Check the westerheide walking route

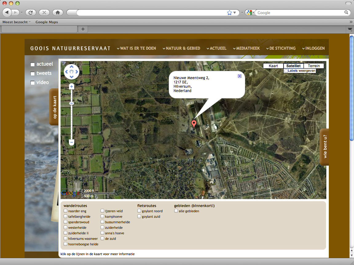pos(65,227)
